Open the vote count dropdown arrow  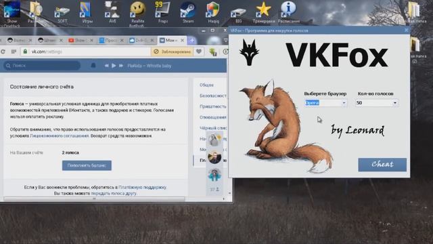point(395,103)
